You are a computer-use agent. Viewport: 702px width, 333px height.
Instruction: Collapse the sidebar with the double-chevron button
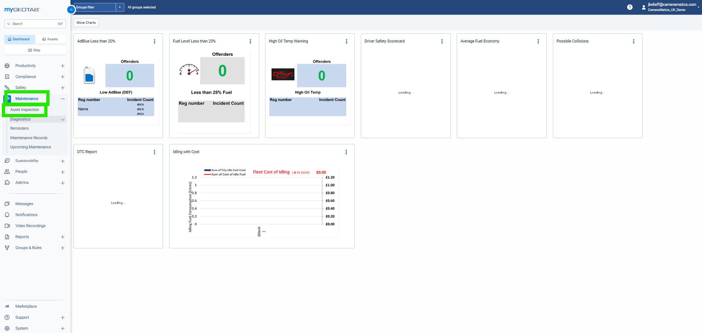pos(71,10)
